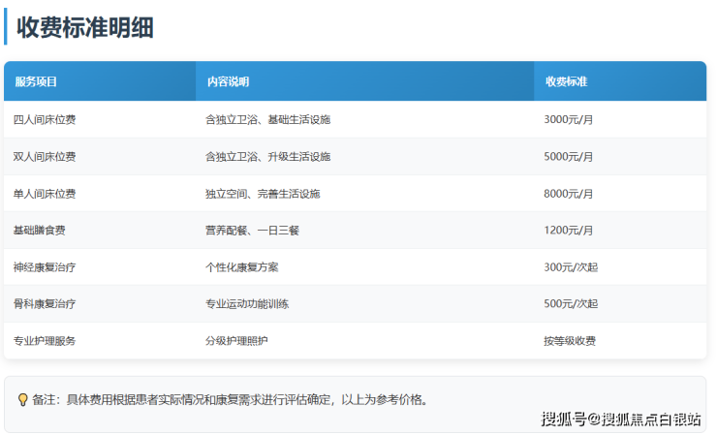Image resolution: width=717 pixels, height=435 pixels.
Task: Select the 四人间床位费 row label
Action: click(x=45, y=120)
